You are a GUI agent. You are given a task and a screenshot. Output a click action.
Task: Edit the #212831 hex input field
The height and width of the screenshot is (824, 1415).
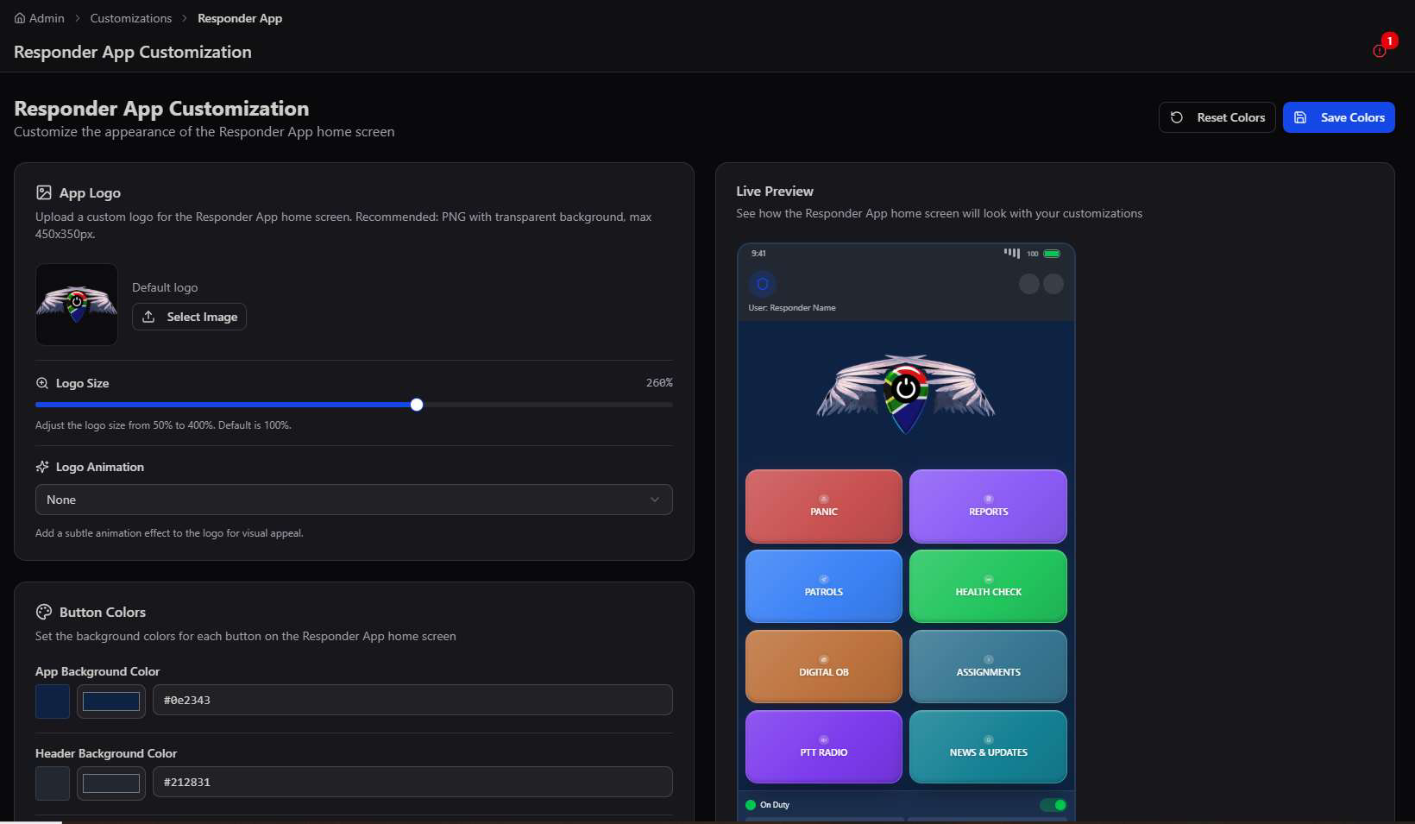[412, 782]
